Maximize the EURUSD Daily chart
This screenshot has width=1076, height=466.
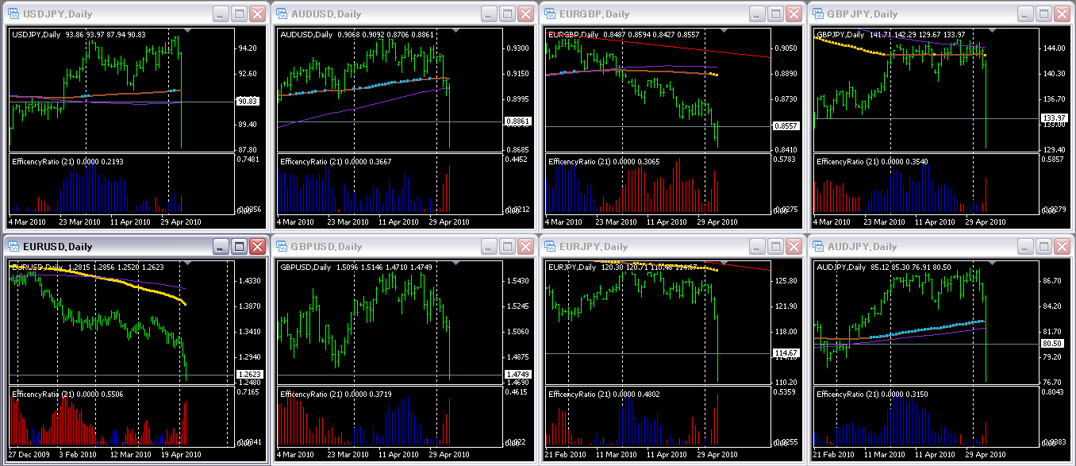[x=240, y=247]
